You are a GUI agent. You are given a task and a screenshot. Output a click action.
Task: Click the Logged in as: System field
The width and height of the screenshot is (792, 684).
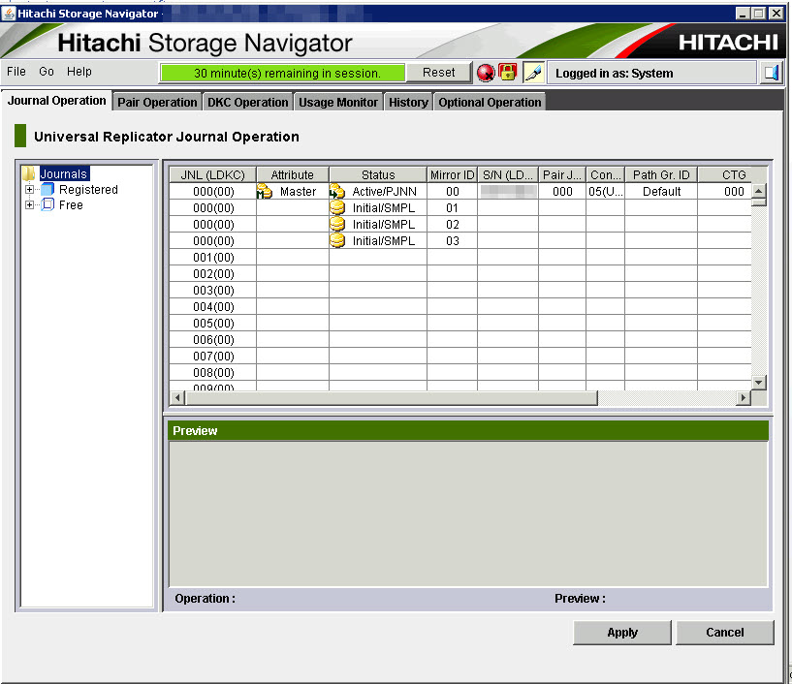[652, 74]
